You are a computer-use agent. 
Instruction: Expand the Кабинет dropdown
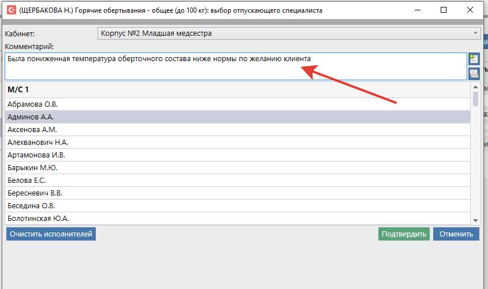pos(475,33)
